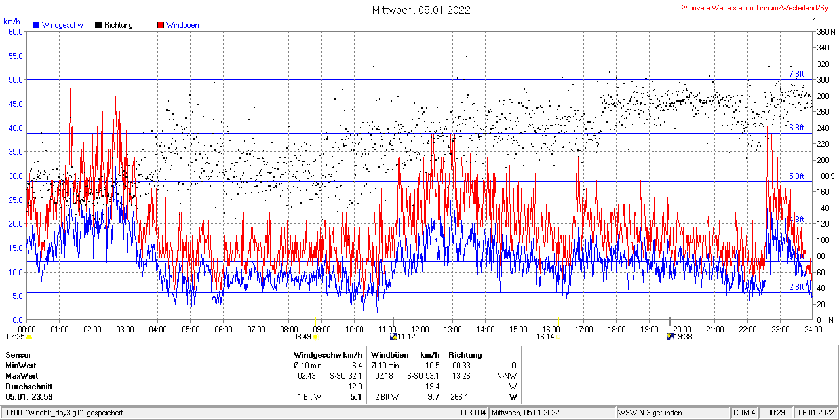Click the current gust value 9.7
Screen dimensions: 839x420
click(433, 397)
